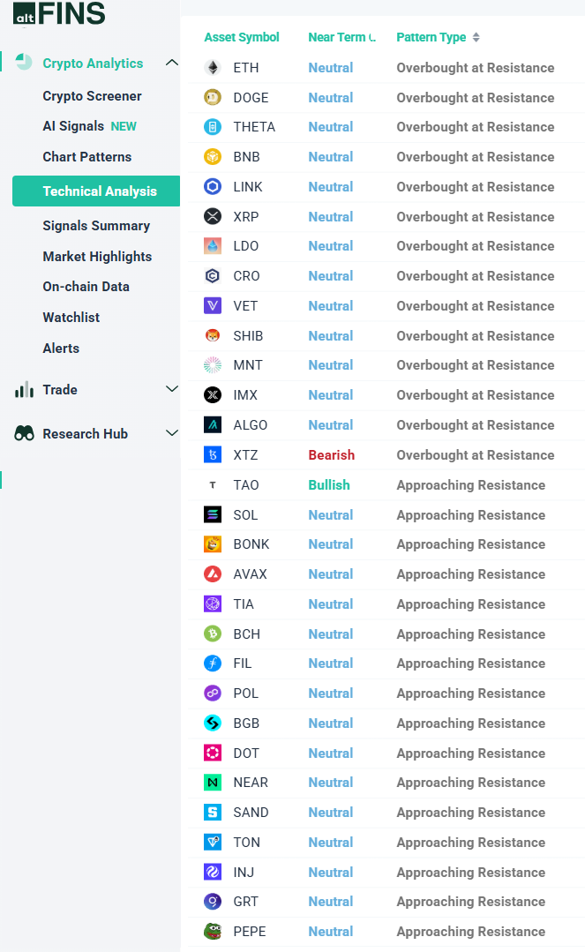Click ETH's Overbought at Resistance pattern
585x952 pixels.
(x=475, y=67)
